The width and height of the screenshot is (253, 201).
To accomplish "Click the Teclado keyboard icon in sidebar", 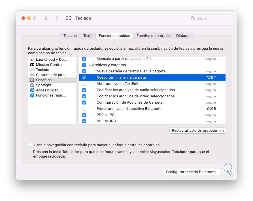I will [x=32, y=70].
